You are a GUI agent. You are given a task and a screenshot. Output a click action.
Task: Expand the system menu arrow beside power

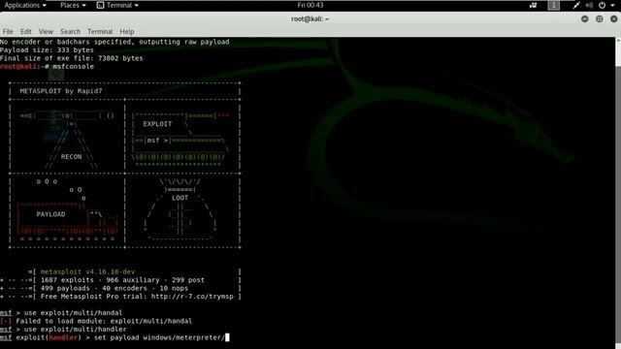pos(612,6)
